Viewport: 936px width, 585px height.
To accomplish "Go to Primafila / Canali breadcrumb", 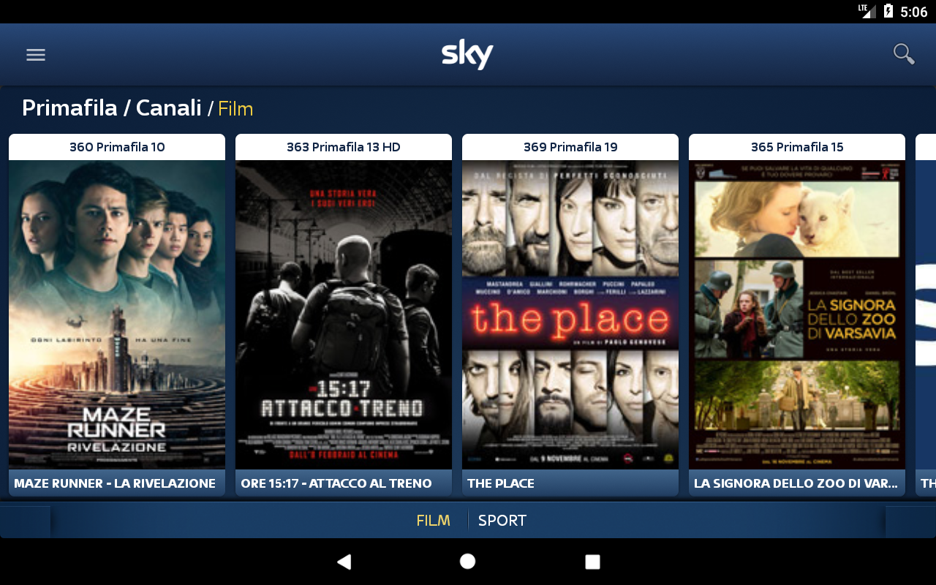I will 112,107.
